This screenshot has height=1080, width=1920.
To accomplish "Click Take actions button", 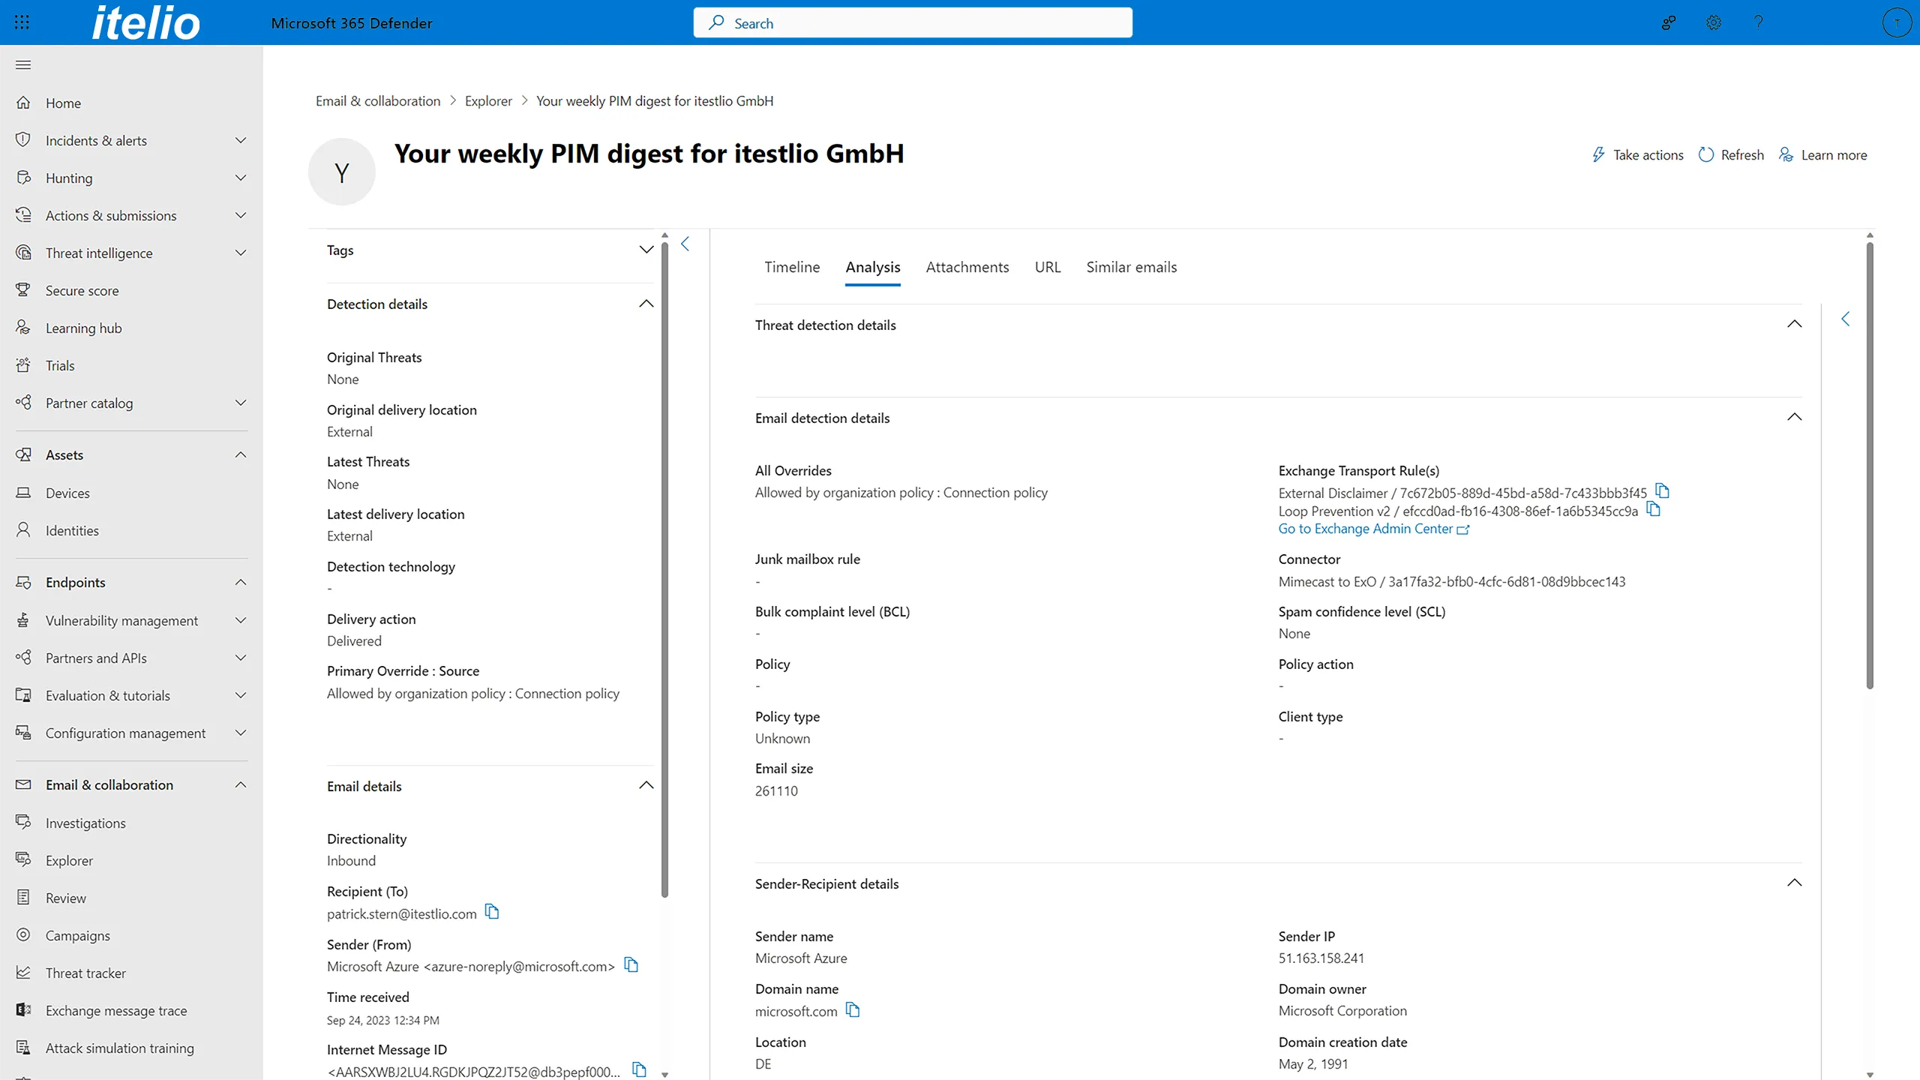I will 1637,154.
